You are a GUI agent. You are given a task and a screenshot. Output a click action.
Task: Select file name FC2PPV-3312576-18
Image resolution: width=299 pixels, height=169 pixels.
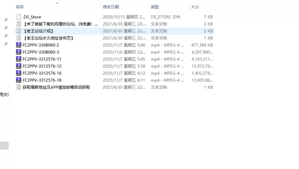(x=42, y=80)
